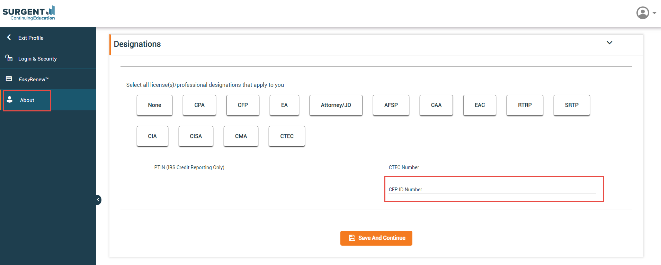This screenshot has height=265, width=661.
Task: Toggle the CPA designation
Action: click(x=199, y=105)
